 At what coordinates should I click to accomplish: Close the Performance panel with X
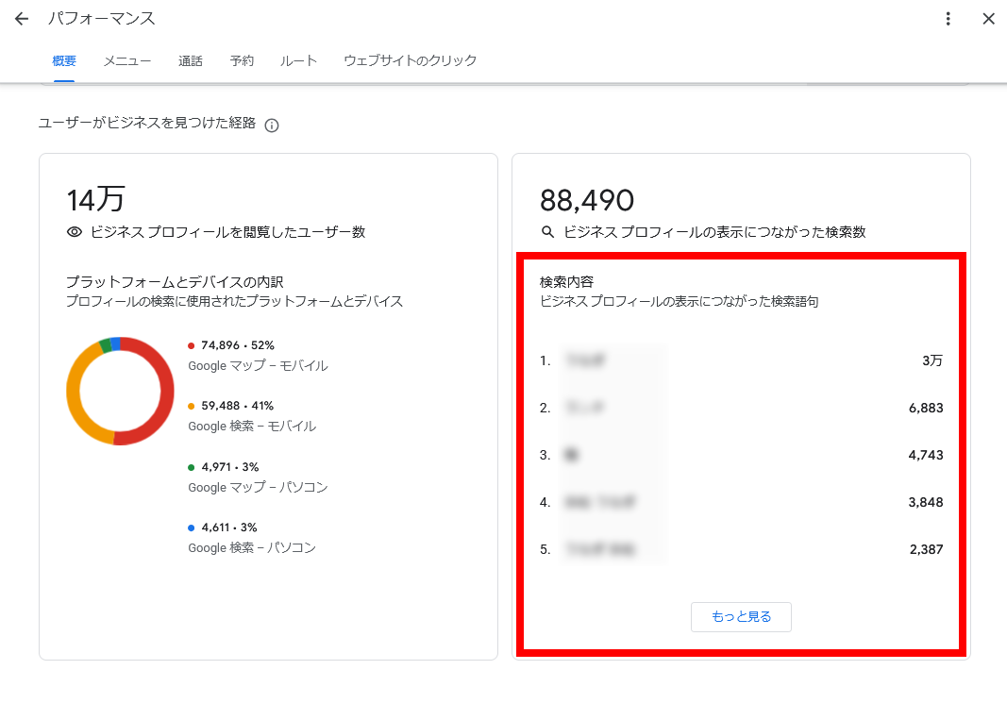coord(988,19)
